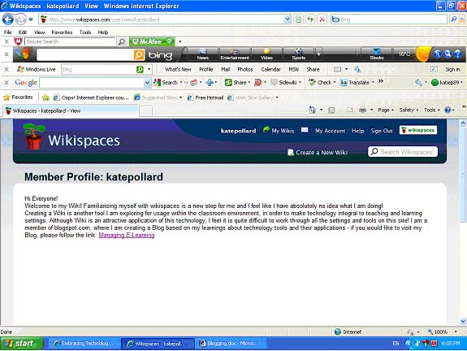
Task: Click My Account link
Action: click(330, 131)
